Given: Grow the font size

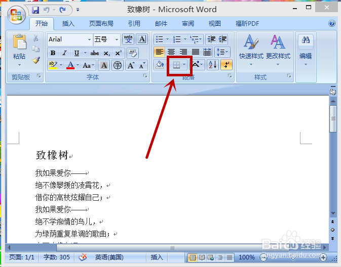Looking at the screenshot, I should [x=131, y=65].
